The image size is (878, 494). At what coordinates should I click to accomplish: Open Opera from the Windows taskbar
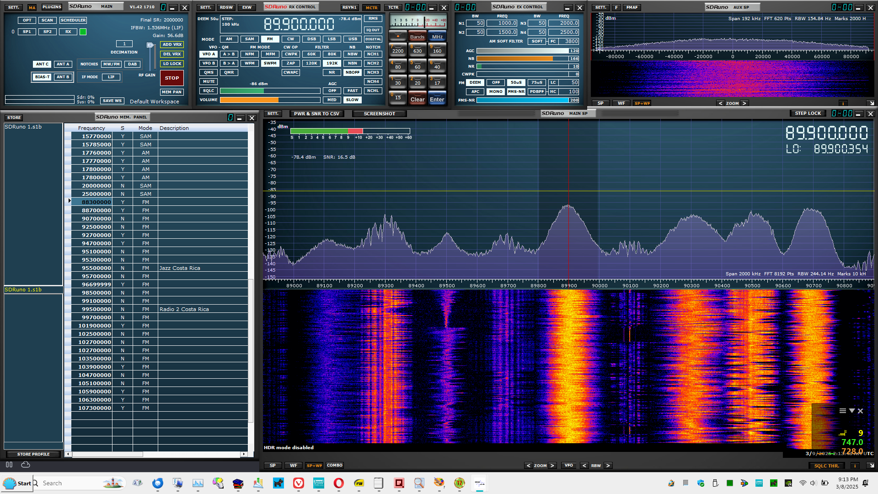click(x=338, y=483)
